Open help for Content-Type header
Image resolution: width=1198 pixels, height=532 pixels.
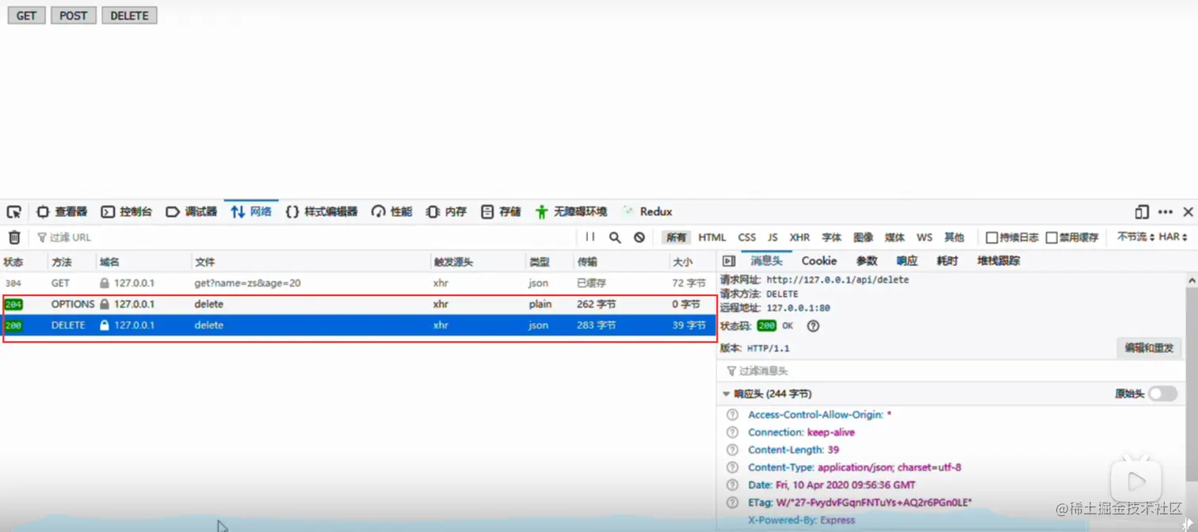click(x=733, y=468)
